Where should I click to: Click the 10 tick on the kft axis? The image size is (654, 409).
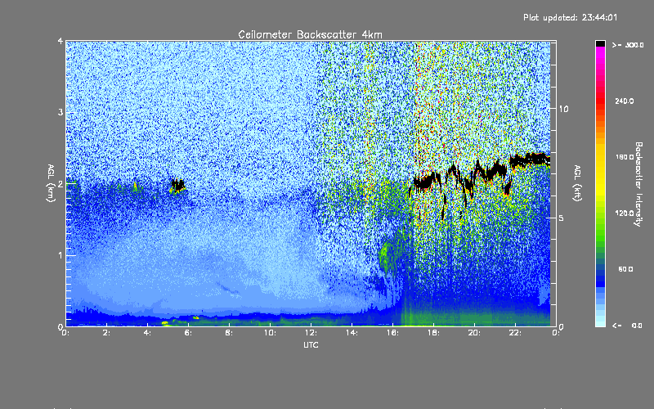coord(563,109)
